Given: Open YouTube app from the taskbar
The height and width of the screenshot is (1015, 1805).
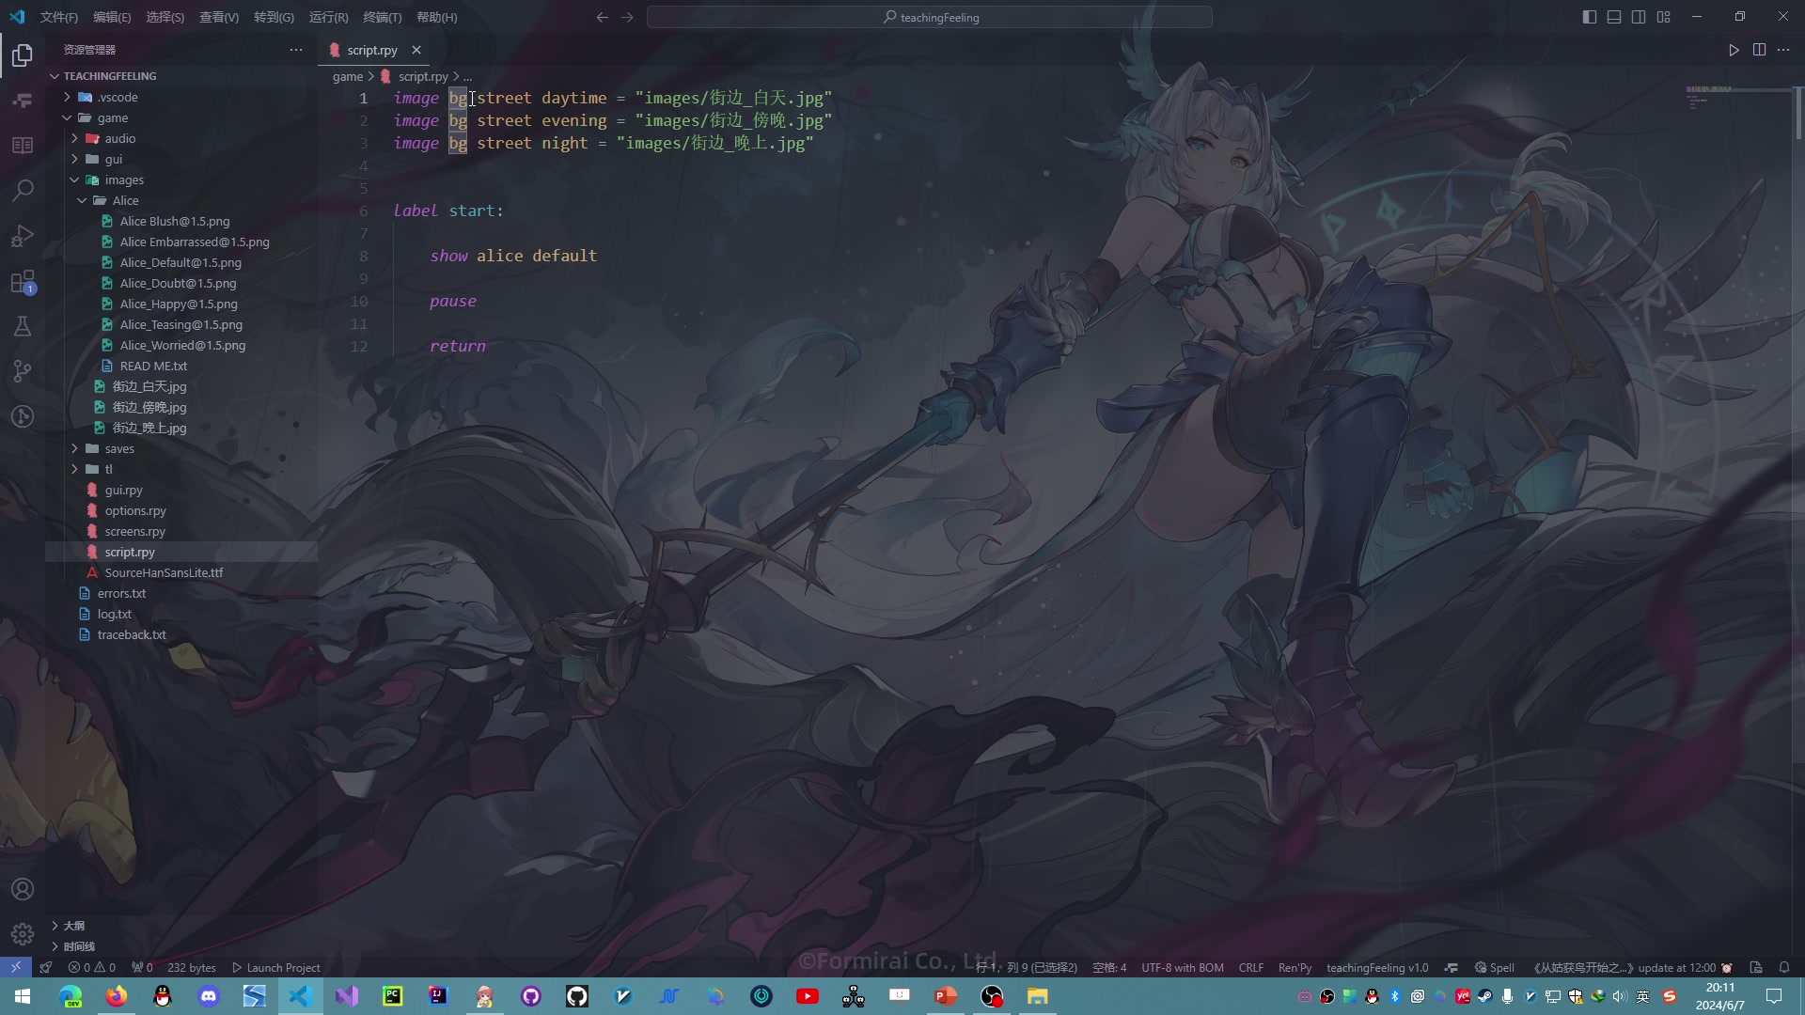Looking at the screenshot, I should (x=807, y=996).
